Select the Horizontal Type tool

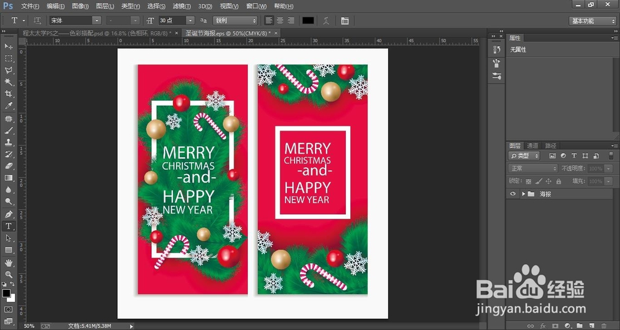pos(8,226)
